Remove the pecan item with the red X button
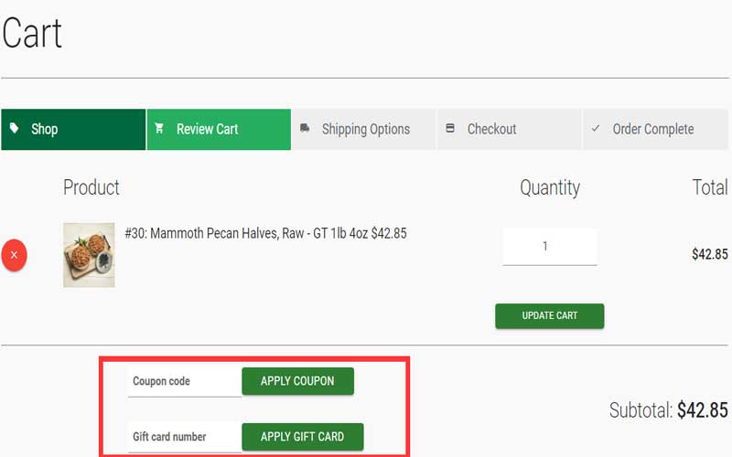This screenshot has width=732, height=457. click(x=14, y=255)
